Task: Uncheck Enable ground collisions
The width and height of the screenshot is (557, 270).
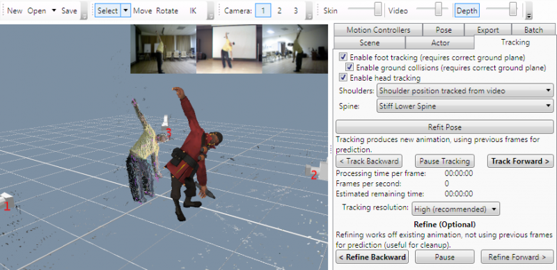Action: pos(350,67)
